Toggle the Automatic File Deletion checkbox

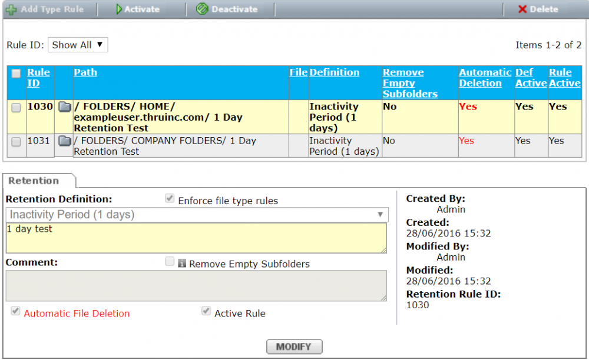coord(15,311)
